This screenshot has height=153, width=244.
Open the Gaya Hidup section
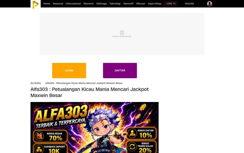coord(155,4)
